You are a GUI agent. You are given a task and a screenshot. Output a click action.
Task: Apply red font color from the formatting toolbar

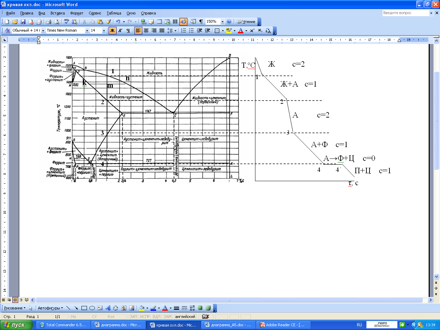click(x=241, y=31)
